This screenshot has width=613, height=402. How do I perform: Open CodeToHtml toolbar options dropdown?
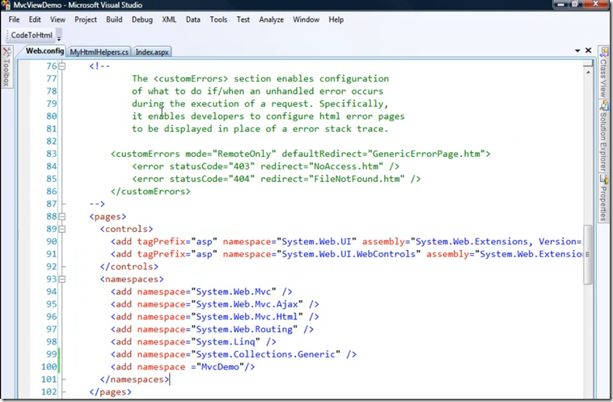tap(59, 37)
